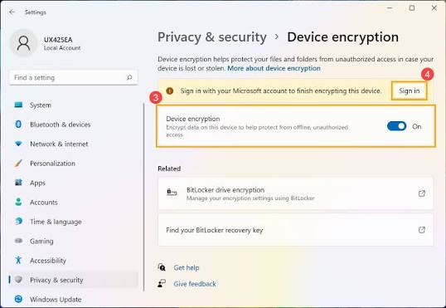Click the Sign in button
This screenshot has height=308, width=446.
pos(409,90)
